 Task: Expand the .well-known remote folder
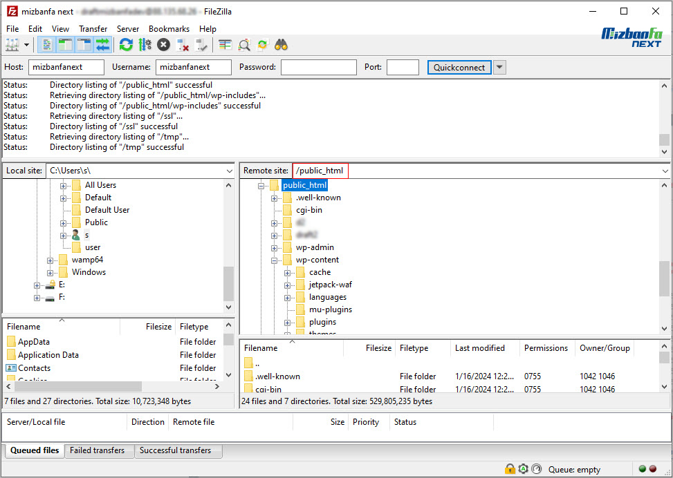pos(275,198)
